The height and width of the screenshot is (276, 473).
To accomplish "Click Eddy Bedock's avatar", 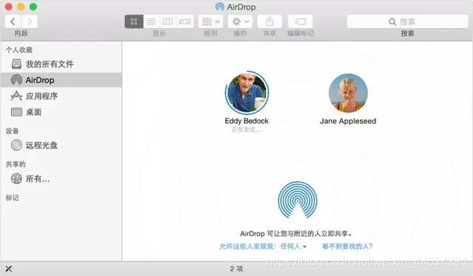I will [x=247, y=92].
